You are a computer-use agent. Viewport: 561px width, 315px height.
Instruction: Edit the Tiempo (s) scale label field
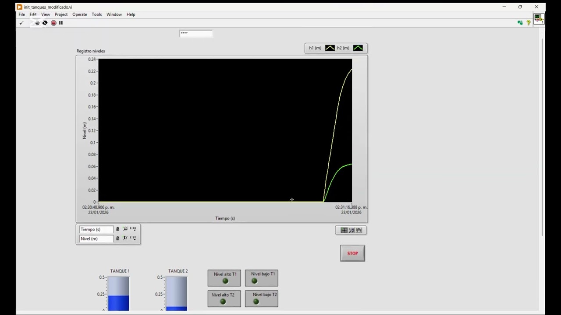96,229
